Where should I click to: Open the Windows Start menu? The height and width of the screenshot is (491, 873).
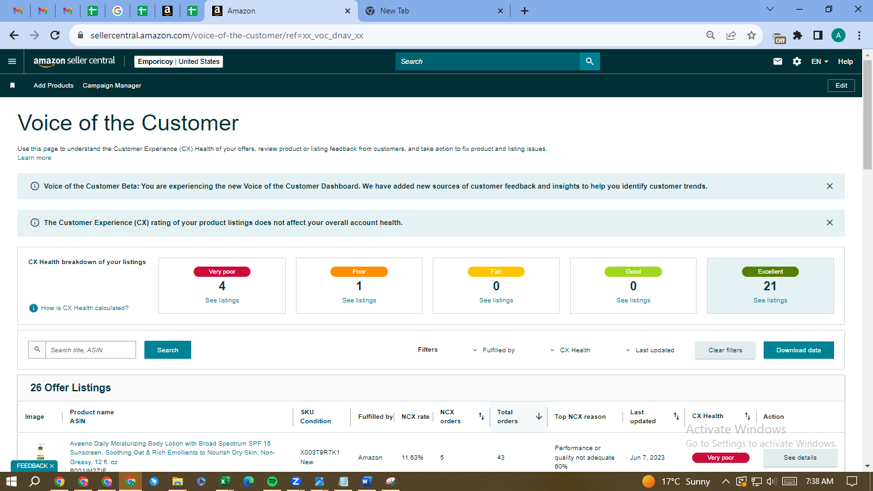[x=12, y=481]
